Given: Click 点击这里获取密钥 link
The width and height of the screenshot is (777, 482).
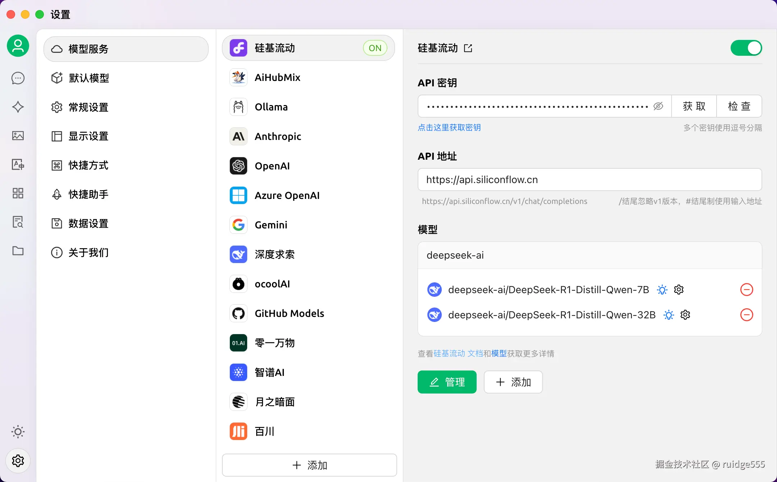Looking at the screenshot, I should pos(449,128).
